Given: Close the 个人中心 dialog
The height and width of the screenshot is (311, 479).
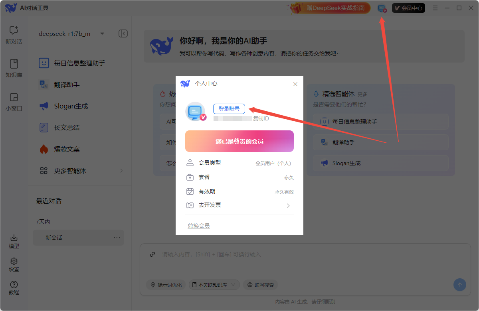Looking at the screenshot, I should 295,84.
